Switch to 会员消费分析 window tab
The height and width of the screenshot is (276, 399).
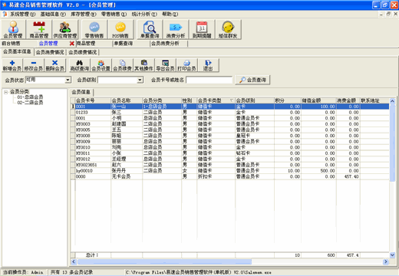tap(165, 44)
